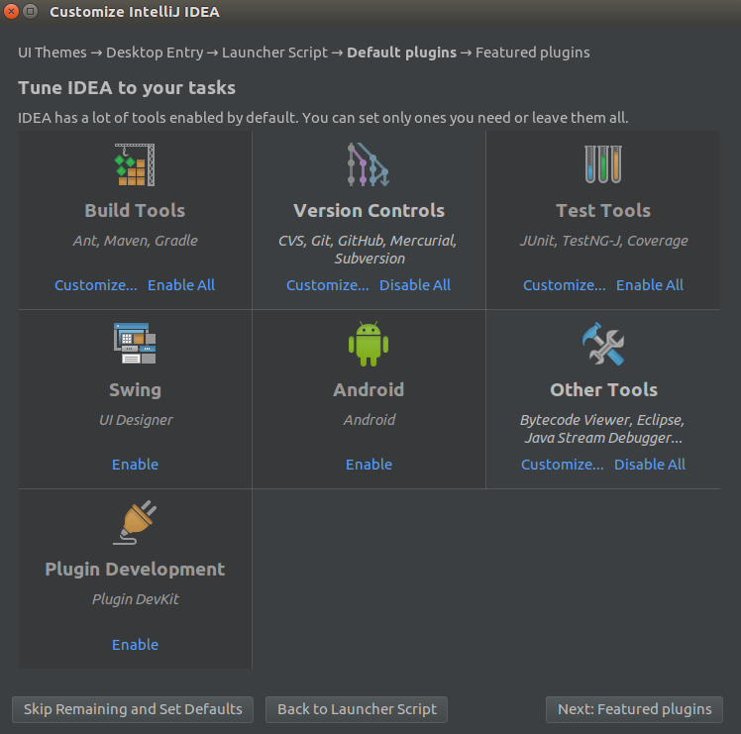This screenshot has height=734, width=741.
Task: Close the Customize IntelliJ IDEA window
Action: (11, 11)
